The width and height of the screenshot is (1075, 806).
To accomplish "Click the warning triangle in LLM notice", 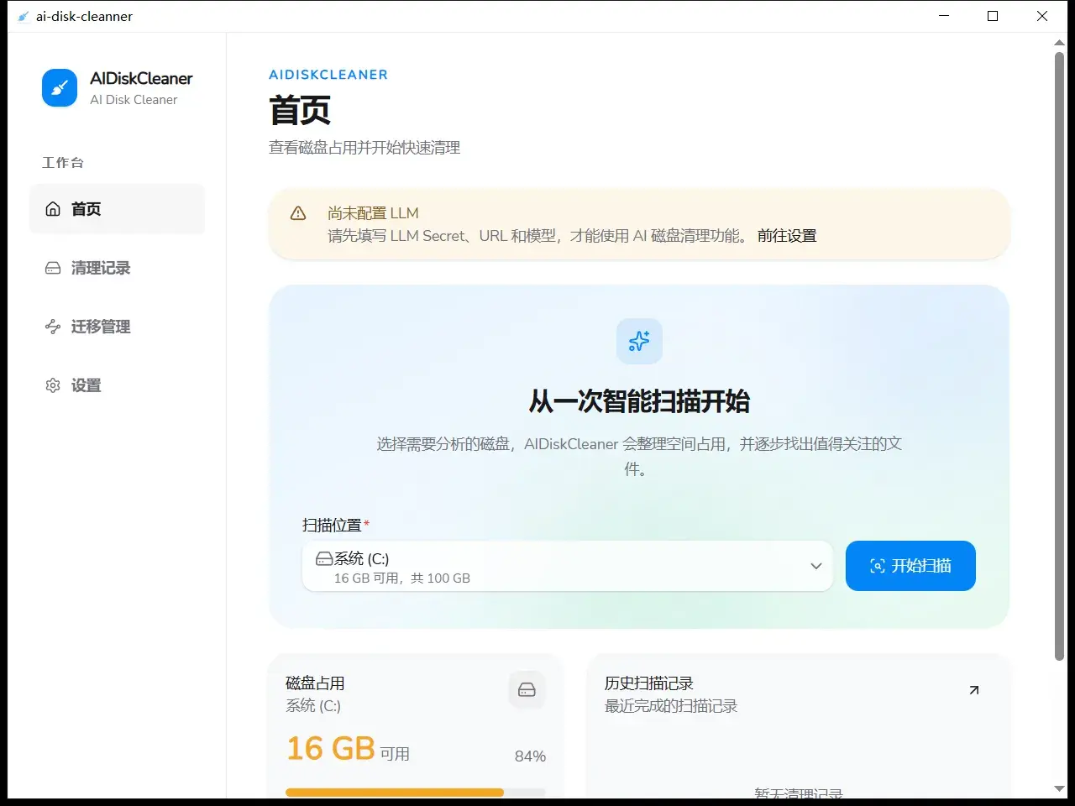I will click(298, 213).
